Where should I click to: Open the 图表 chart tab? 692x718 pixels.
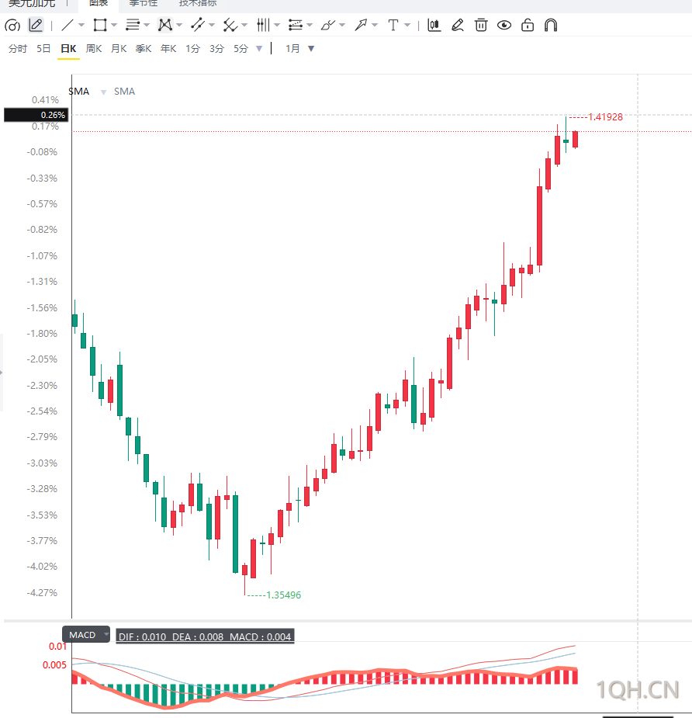99,3
